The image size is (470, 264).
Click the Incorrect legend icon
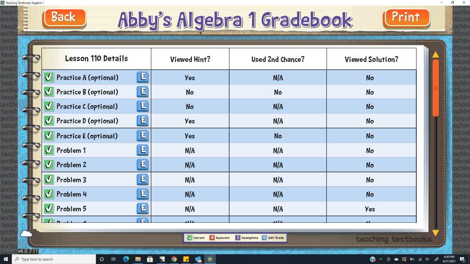click(212, 238)
